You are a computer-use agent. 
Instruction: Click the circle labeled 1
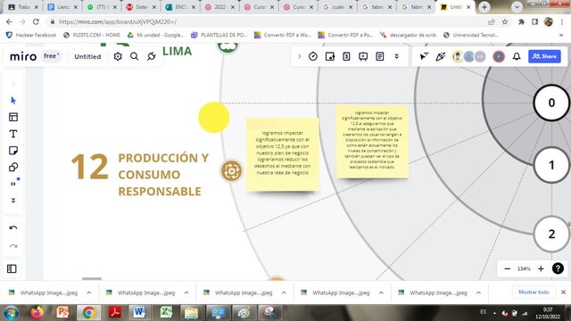click(551, 165)
